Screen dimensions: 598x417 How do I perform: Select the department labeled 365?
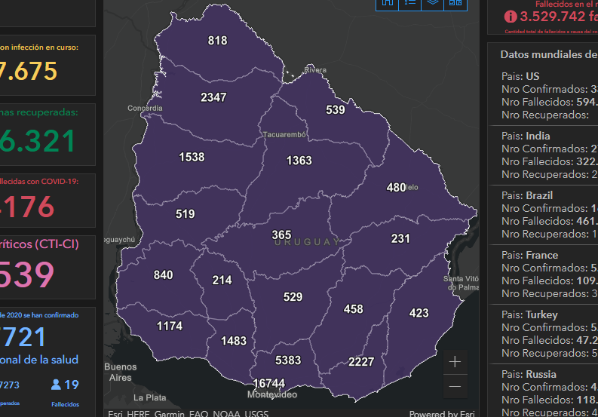[x=281, y=235]
